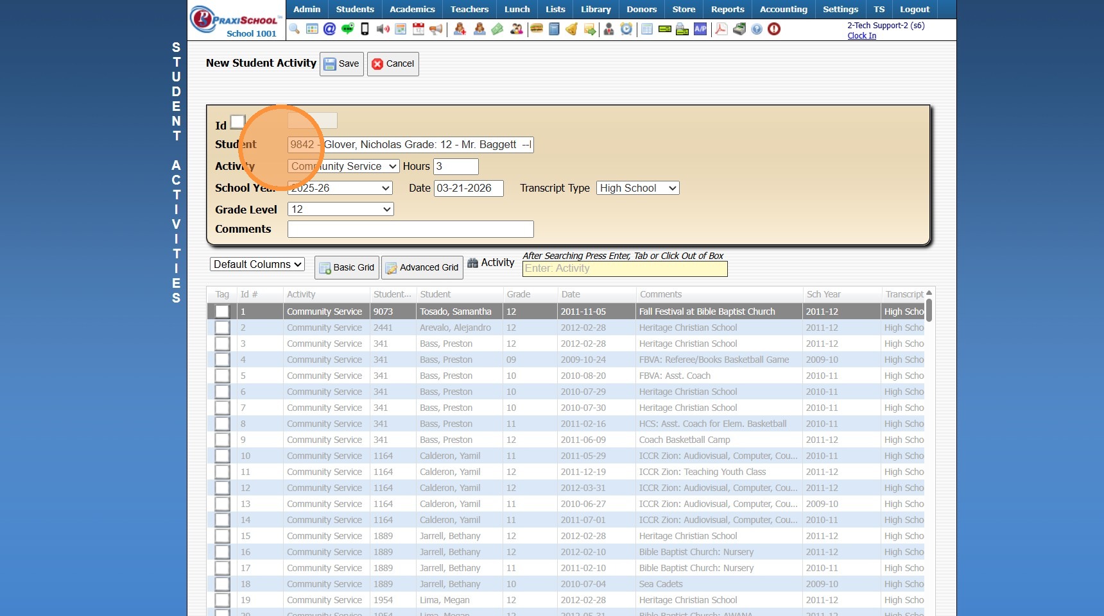This screenshot has height=616, width=1104.
Task: Tag row 5 Bass, Preston checkbox
Action: 222,376
